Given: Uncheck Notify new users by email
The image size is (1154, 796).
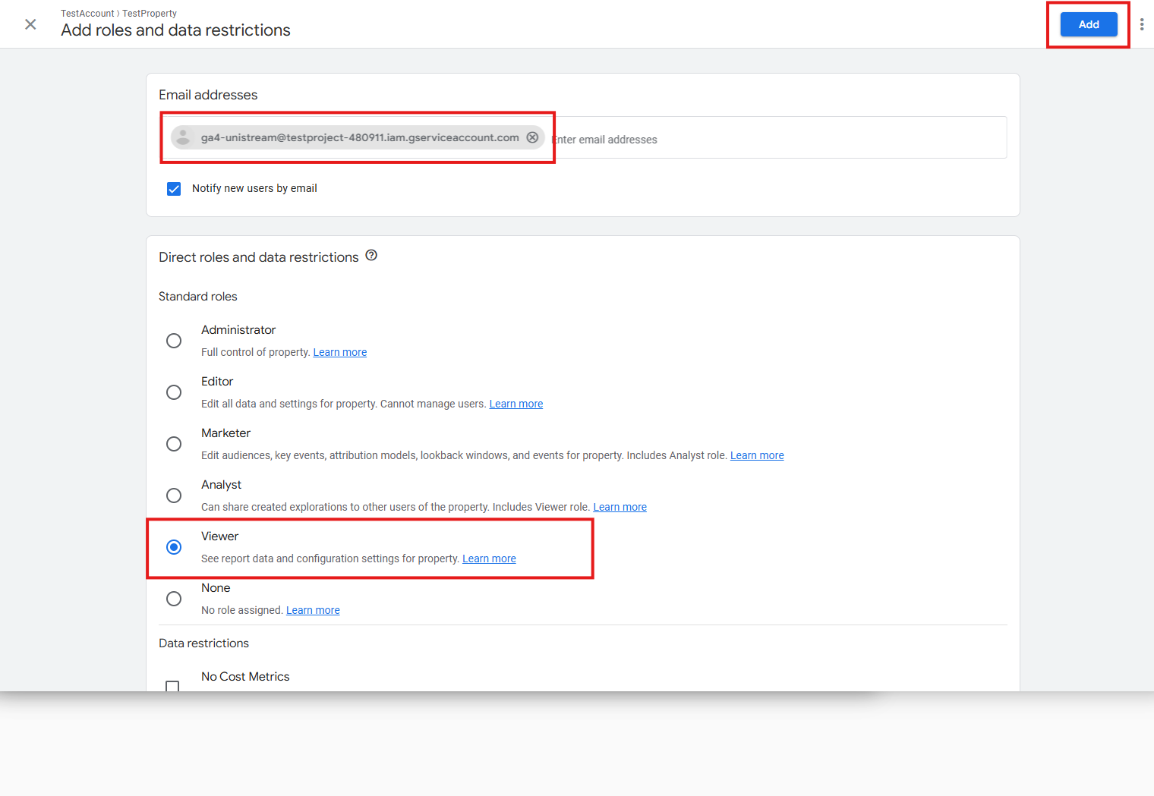Looking at the screenshot, I should pos(174,189).
